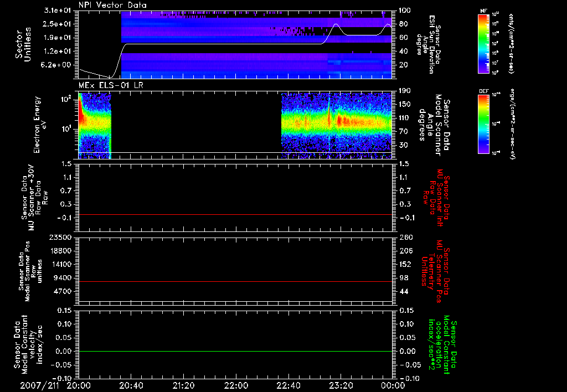Select the 'MEx ELS-01 LR' panel title
Image resolution: width=567 pixels, height=392 pixels.
pos(111,85)
